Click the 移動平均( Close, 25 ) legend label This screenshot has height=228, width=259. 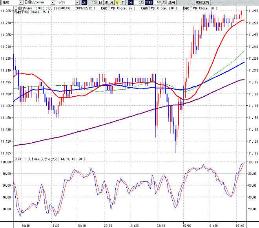[118, 8]
